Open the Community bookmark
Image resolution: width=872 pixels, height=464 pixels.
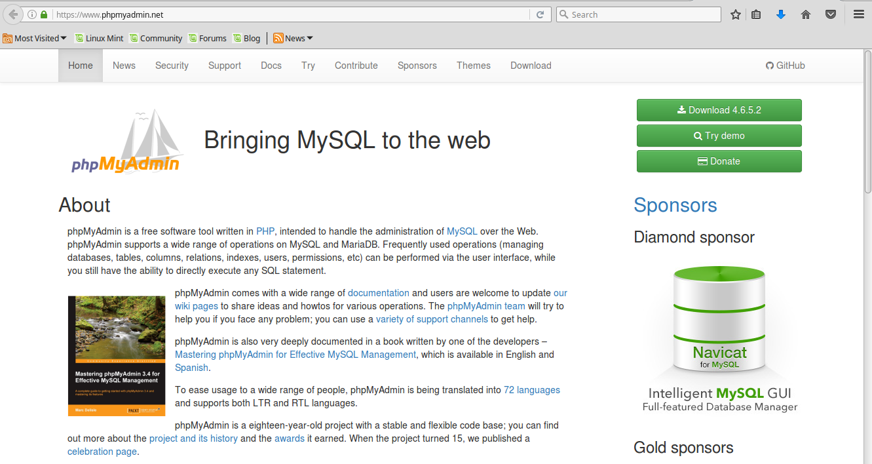pos(156,38)
